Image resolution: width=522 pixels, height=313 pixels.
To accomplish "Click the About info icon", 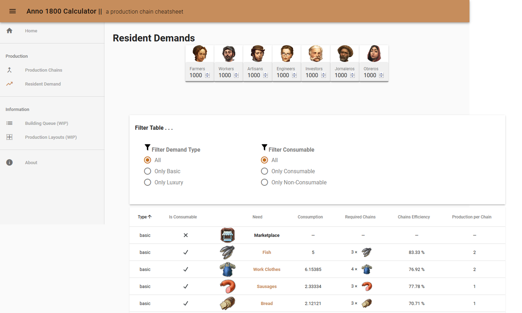I will coord(9,163).
